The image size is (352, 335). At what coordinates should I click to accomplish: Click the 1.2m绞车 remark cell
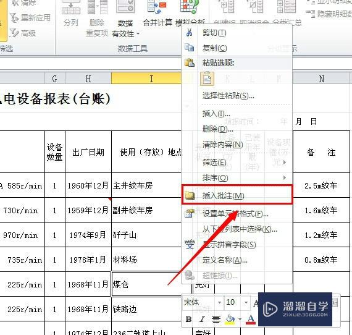(x=321, y=235)
